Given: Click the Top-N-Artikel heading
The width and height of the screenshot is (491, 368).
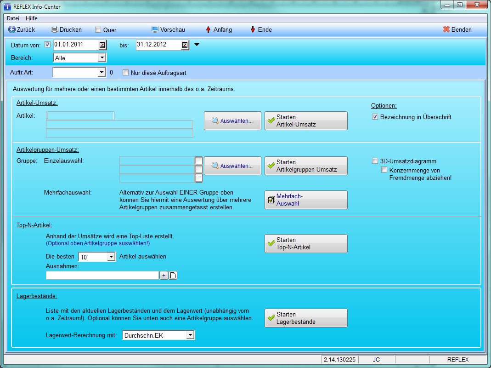Looking at the screenshot, I should click(x=34, y=225).
